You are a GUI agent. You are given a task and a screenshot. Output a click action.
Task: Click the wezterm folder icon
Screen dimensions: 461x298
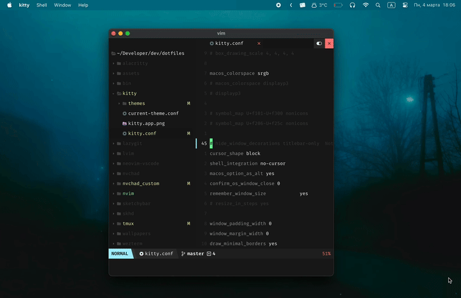pyautogui.click(x=119, y=244)
